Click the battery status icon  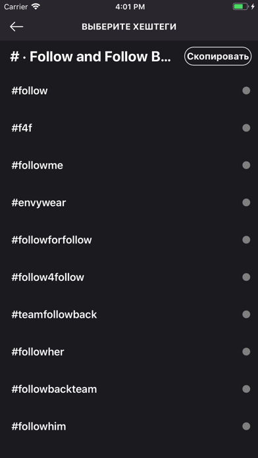240,7
